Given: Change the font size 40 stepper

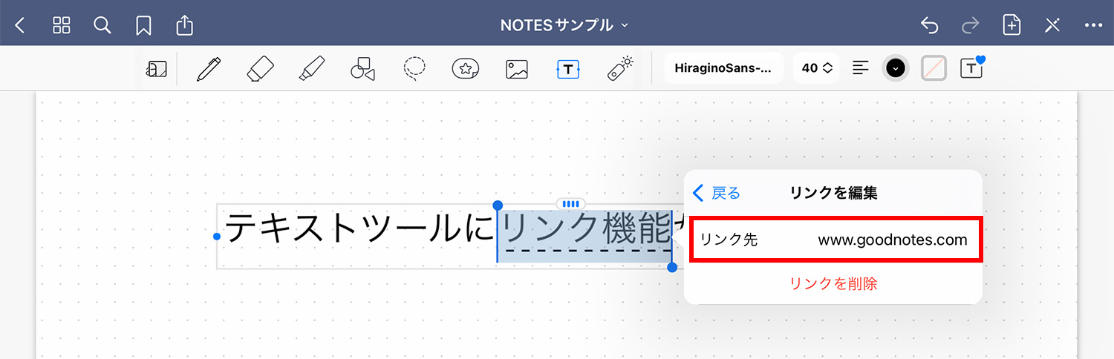Looking at the screenshot, I should (817, 68).
